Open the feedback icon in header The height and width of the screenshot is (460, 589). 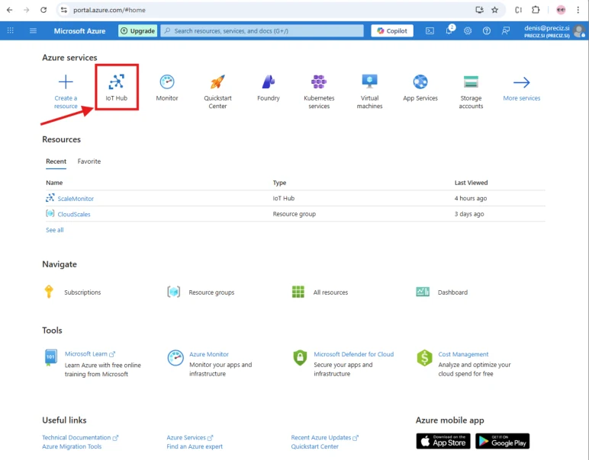pyautogui.click(x=506, y=30)
